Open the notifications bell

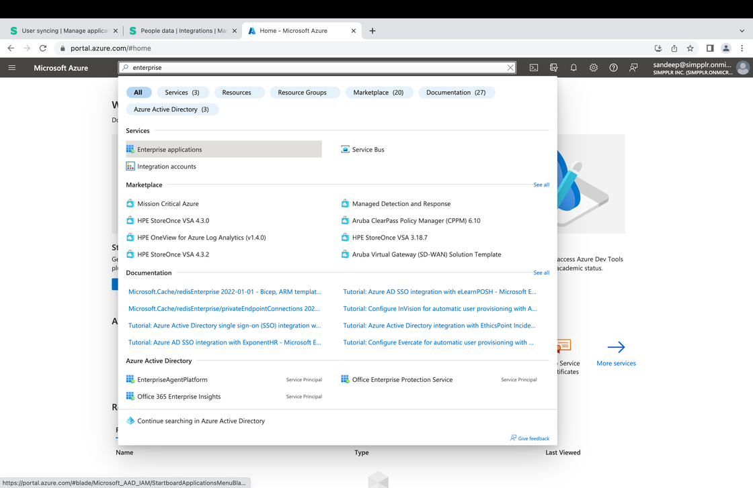tap(573, 68)
